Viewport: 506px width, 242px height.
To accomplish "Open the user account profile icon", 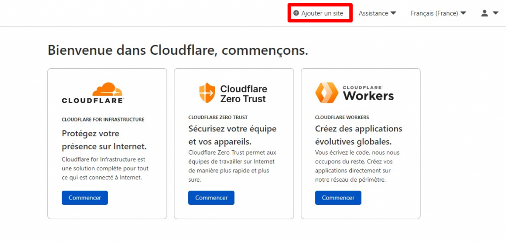I will pos(485,13).
